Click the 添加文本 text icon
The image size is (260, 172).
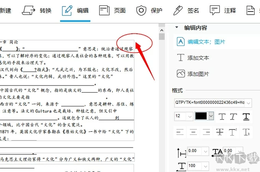click(x=181, y=58)
